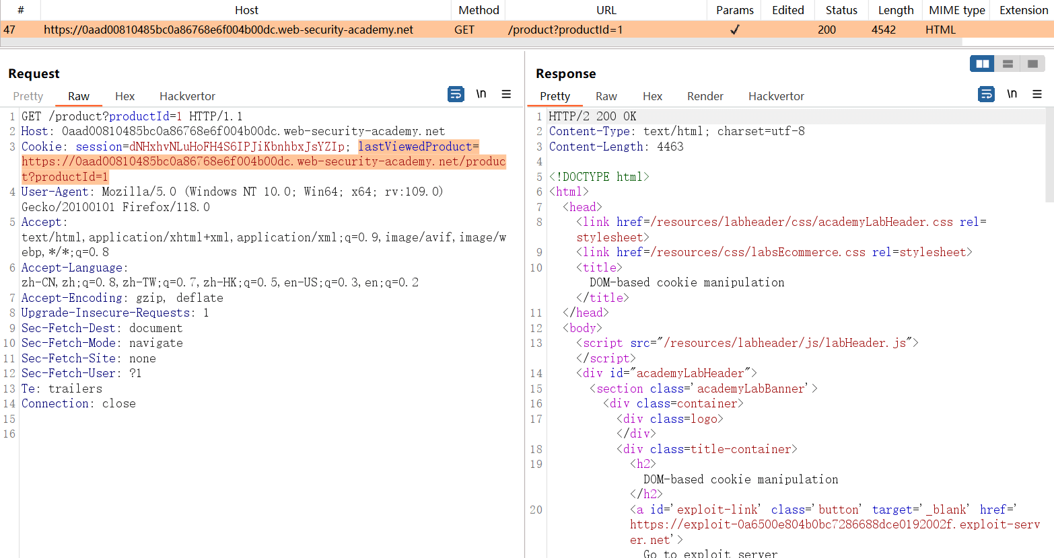Switch Response view to Raw tab
Viewport: 1054px width, 558px height.
click(606, 96)
